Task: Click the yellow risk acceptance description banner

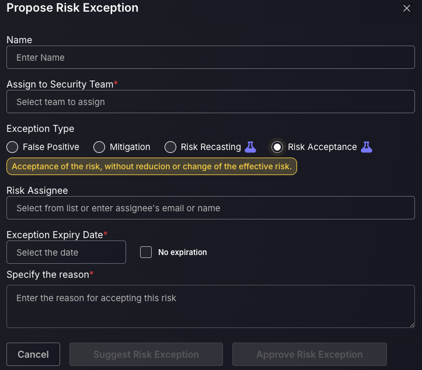Action: pos(152,166)
